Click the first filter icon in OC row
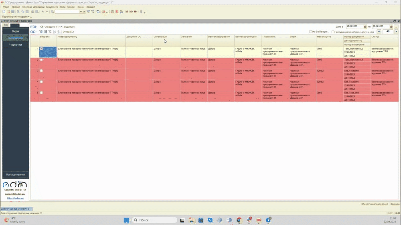 (x=41, y=32)
